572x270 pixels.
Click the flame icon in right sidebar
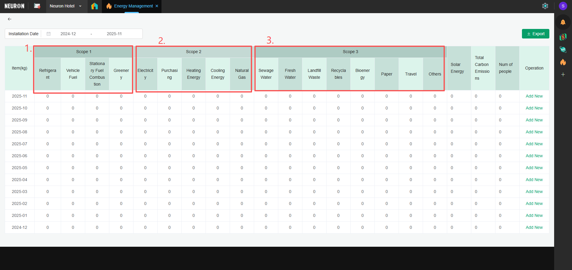point(563,62)
